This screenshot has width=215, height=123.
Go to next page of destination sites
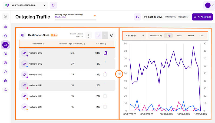[x=111, y=35]
